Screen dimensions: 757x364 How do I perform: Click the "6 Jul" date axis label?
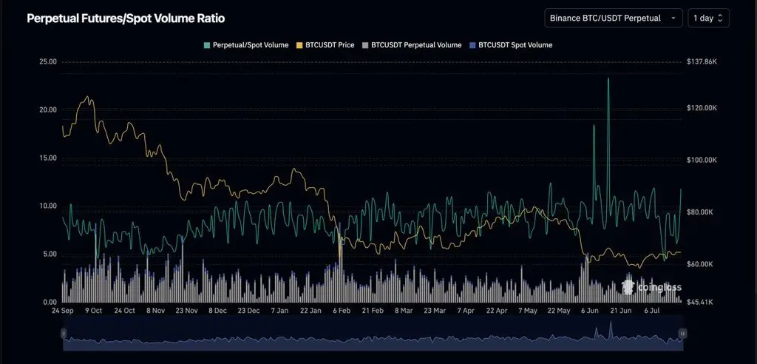pos(651,311)
